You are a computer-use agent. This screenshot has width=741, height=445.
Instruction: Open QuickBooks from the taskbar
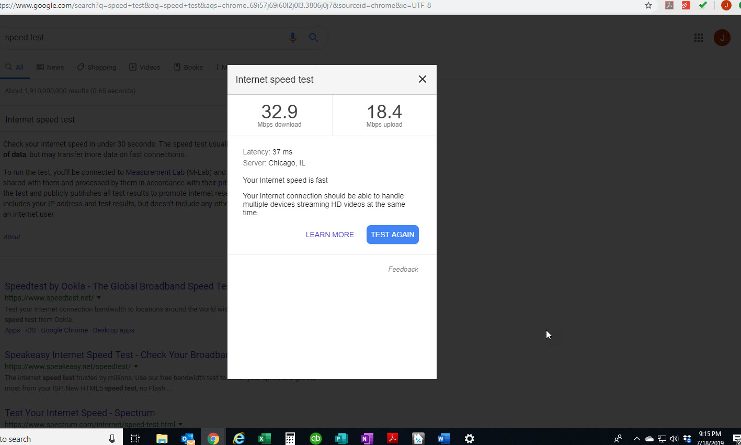tap(315, 438)
